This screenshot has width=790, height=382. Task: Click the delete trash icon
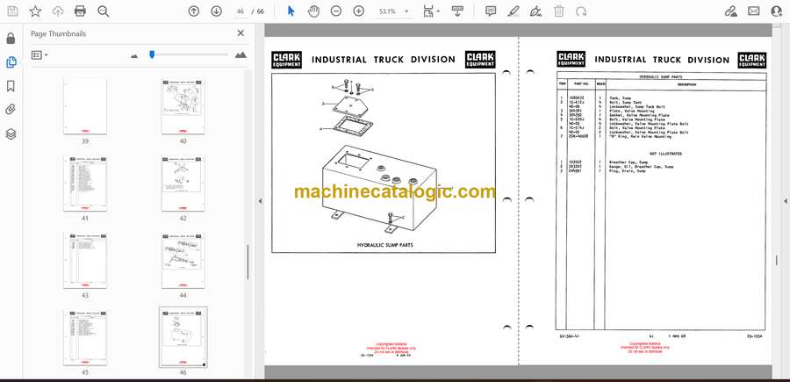tap(559, 11)
